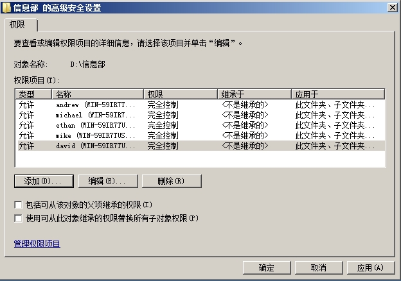Enable 包括可从该对象的父项继承的权限 checkbox
401x281 pixels.
18,205
